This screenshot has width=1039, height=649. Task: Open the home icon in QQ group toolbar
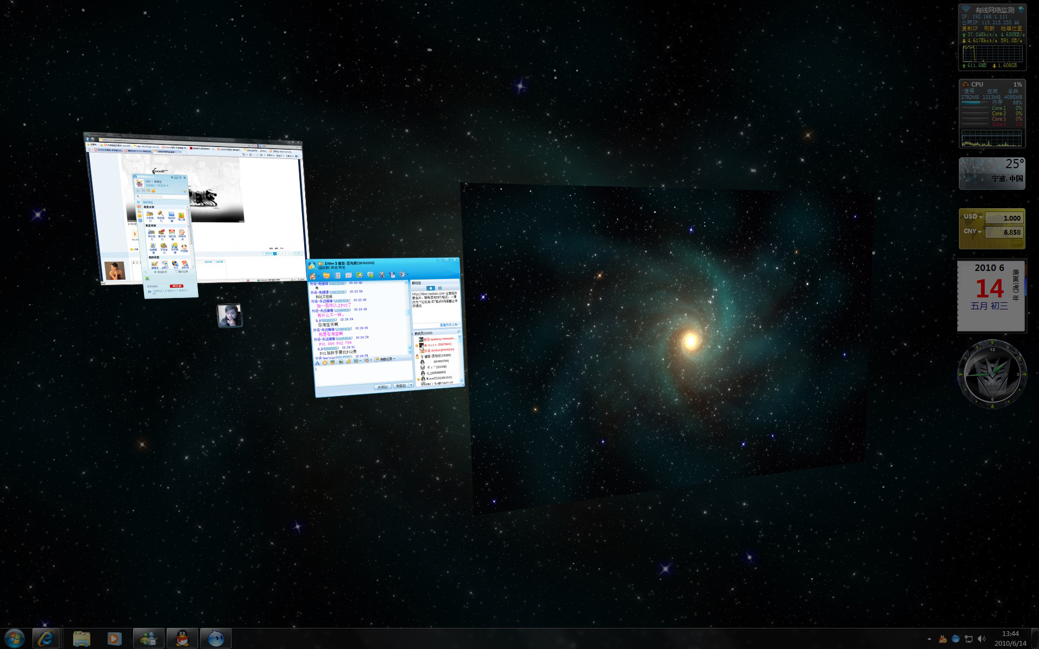[313, 276]
